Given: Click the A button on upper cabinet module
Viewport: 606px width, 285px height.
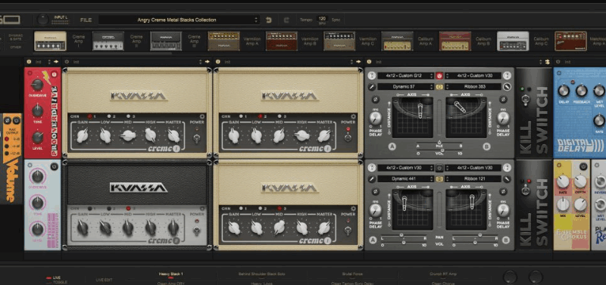Looking at the screenshot, I should [392, 147].
